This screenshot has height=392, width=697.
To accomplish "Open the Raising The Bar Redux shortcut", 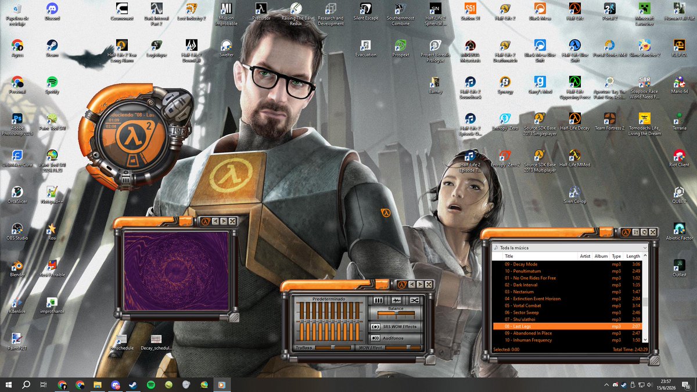I will (x=296, y=14).
